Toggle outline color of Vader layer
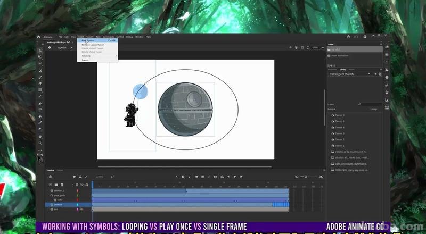 [77, 200]
